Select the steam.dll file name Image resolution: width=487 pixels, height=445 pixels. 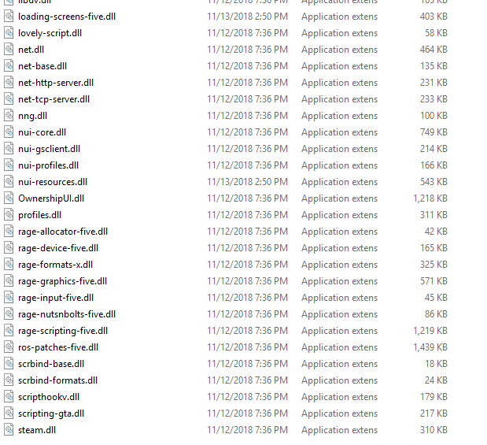point(37,430)
